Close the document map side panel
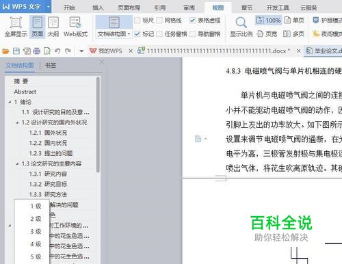The height and width of the screenshot is (264, 342). click(102, 62)
